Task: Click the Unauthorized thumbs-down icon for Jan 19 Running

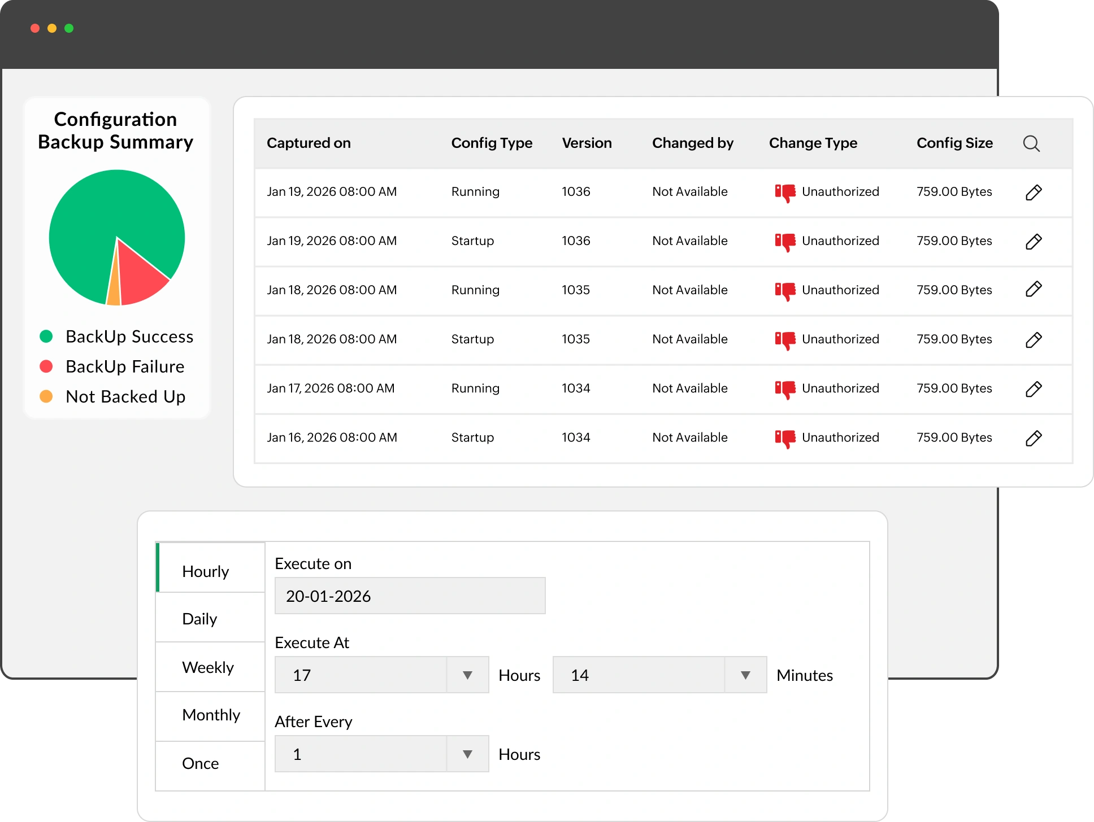Action: click(785, 191)
